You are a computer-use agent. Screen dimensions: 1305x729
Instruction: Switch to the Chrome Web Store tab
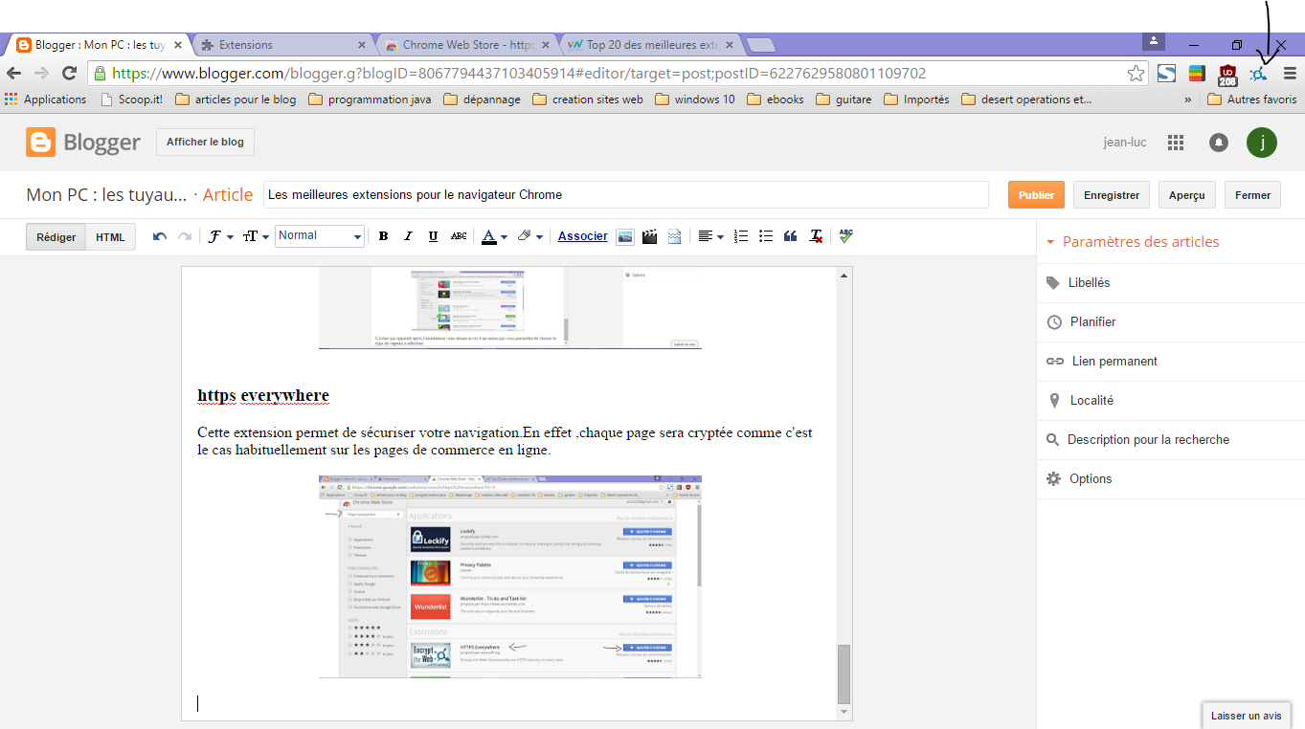click(x=467, y=45)
